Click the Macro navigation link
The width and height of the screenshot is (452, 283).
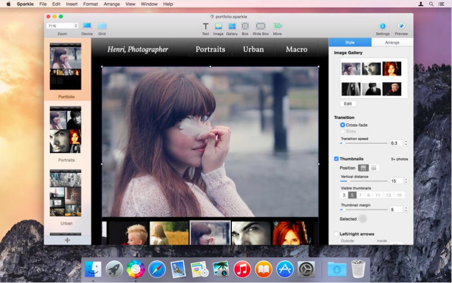[296, 49]
